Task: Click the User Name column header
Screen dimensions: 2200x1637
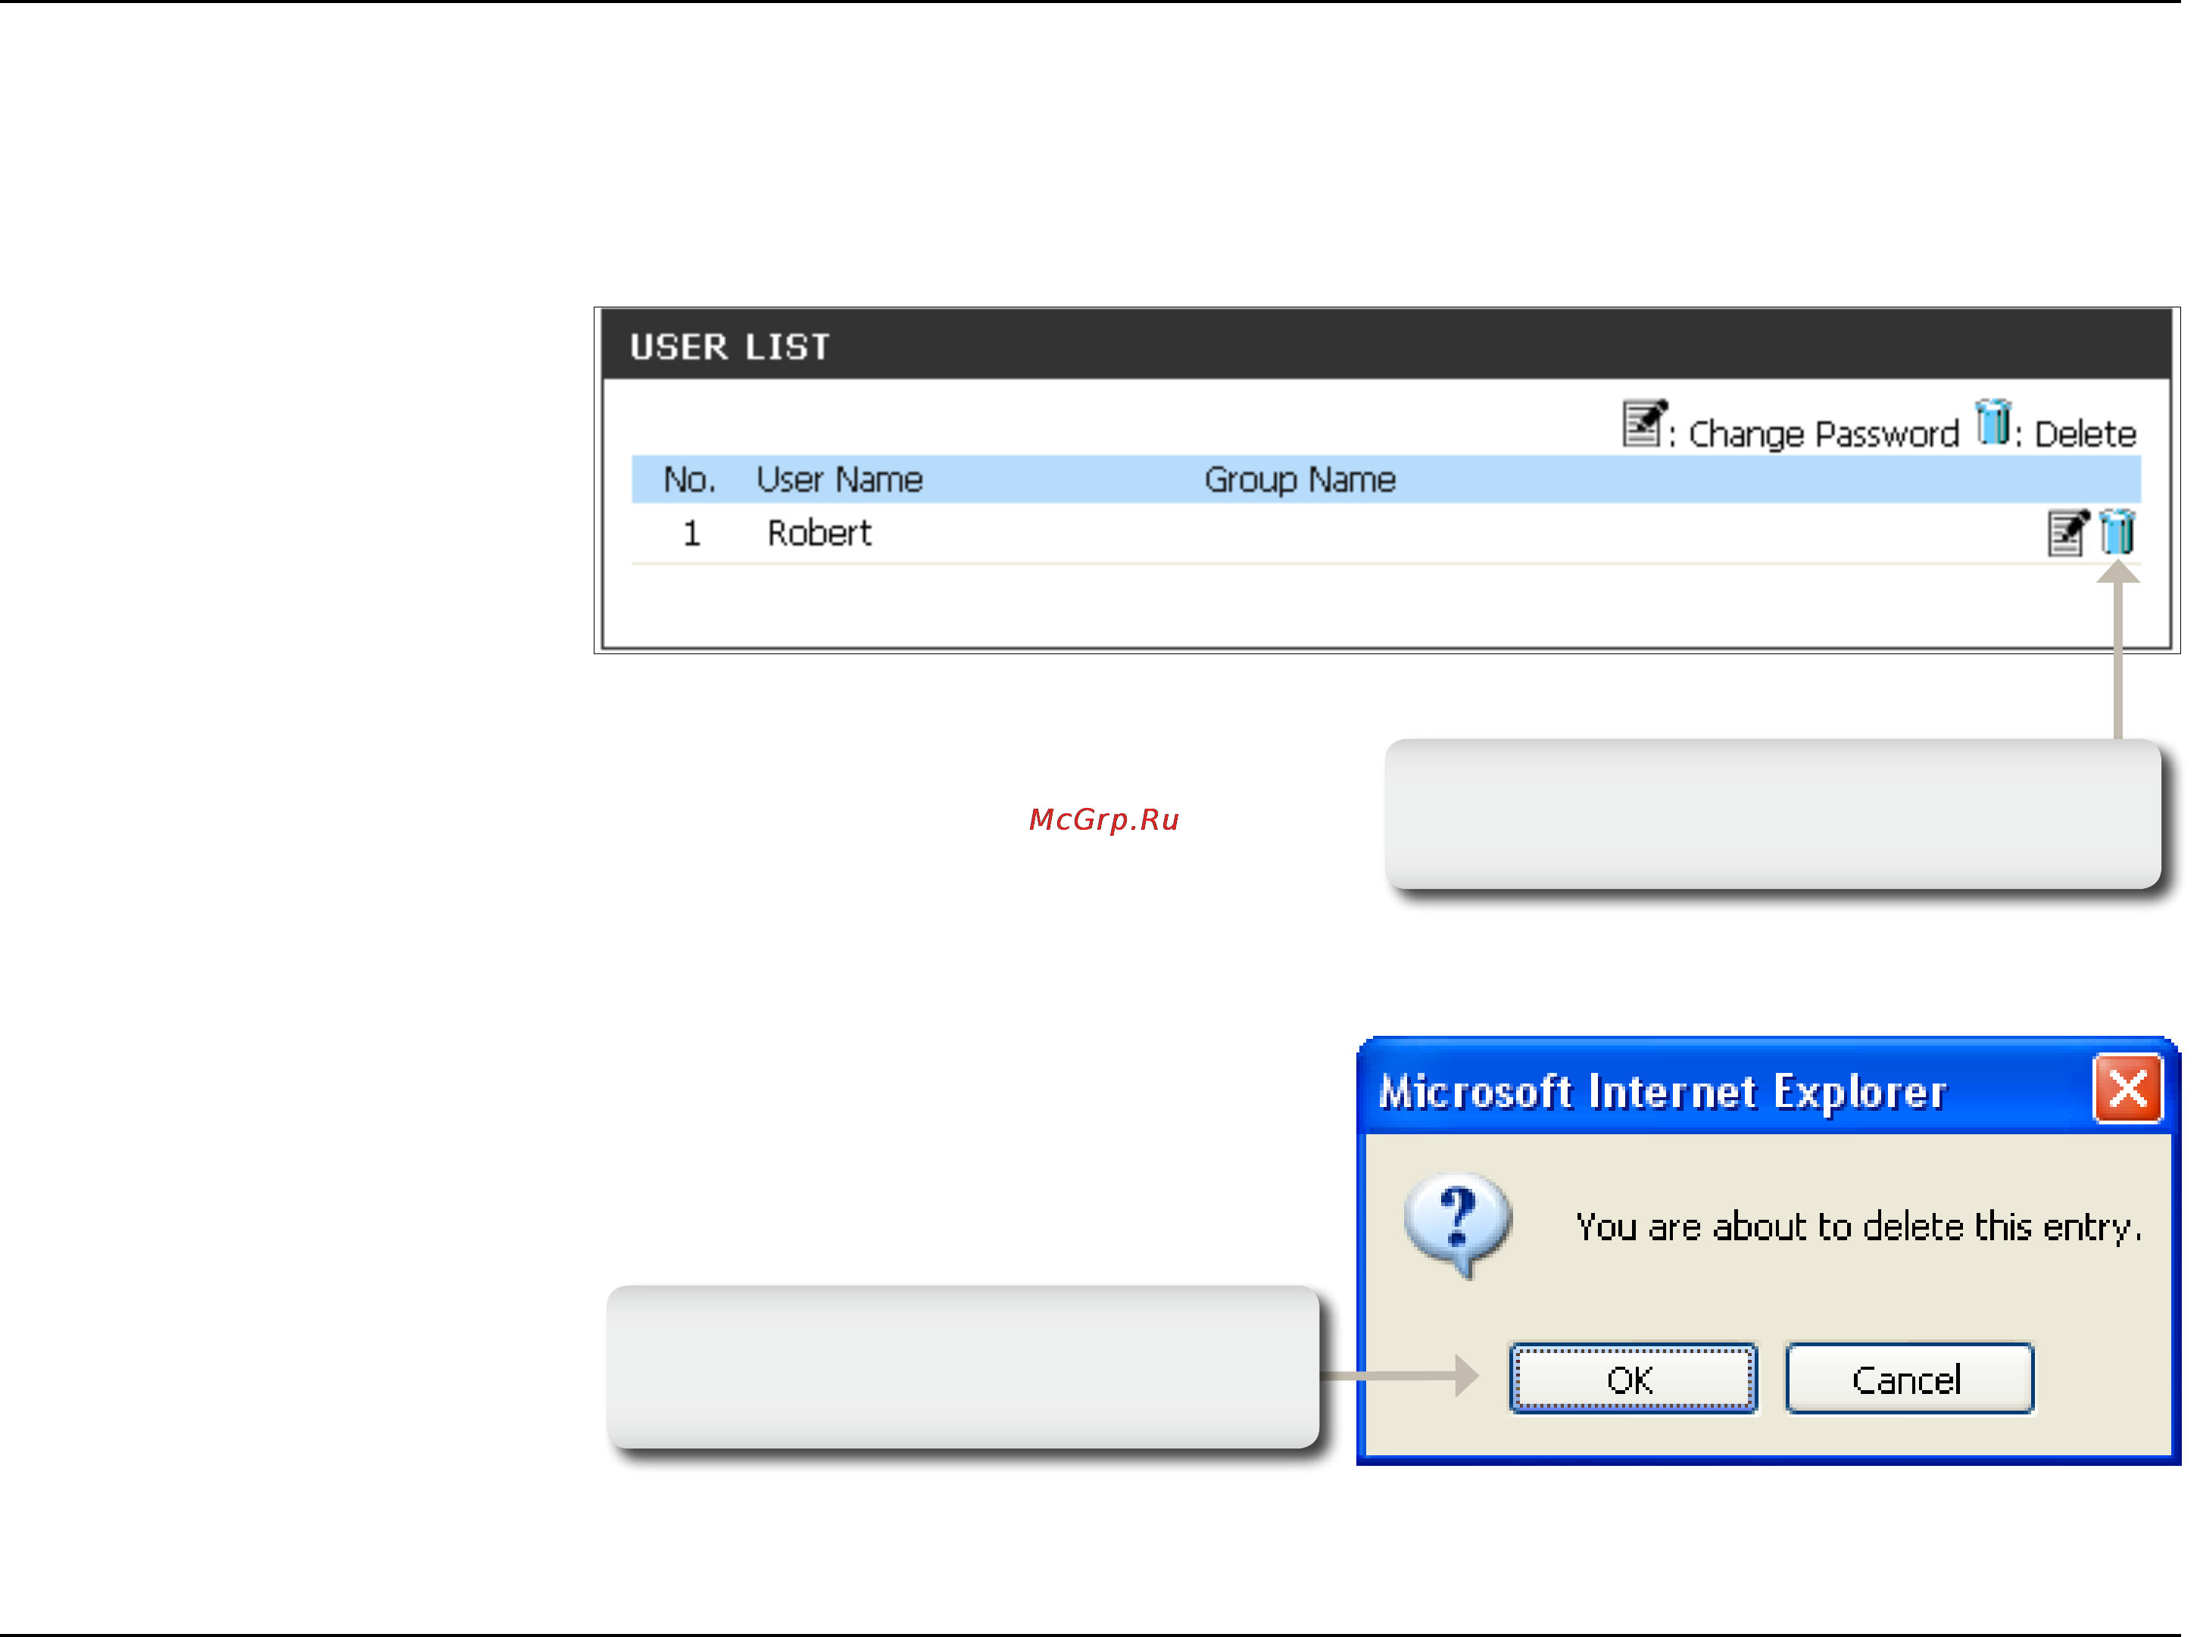Action: click(x=839, y=479)
